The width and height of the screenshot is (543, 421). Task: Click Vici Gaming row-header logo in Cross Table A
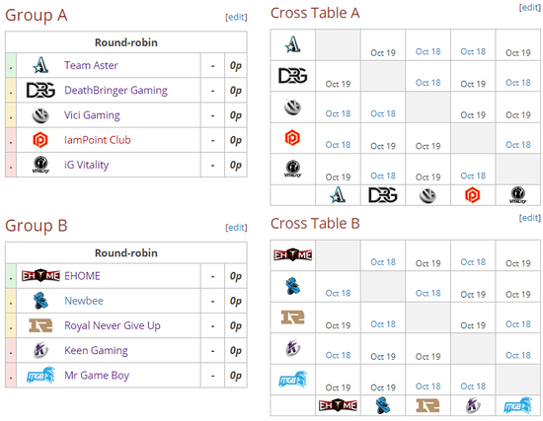tap(292, 106)
